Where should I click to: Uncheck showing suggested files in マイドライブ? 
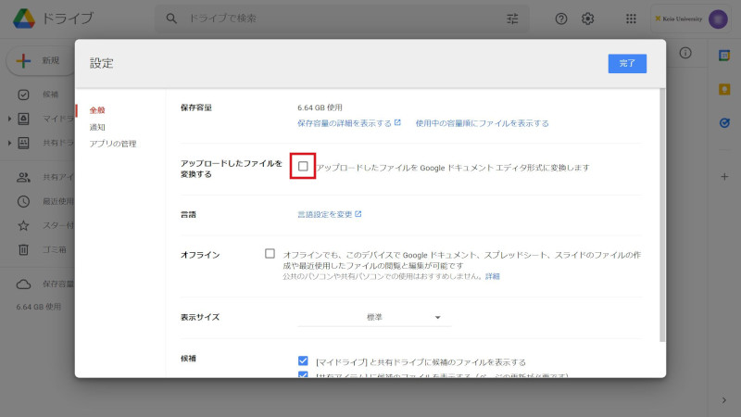coord(303,361)
